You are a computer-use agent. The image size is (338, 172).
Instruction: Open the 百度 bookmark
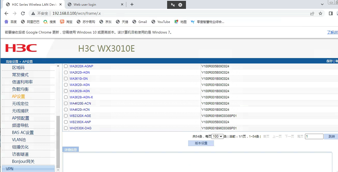click(11, 22)
